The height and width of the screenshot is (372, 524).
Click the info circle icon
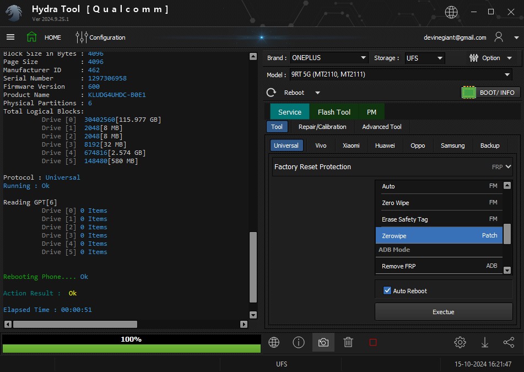299,342
